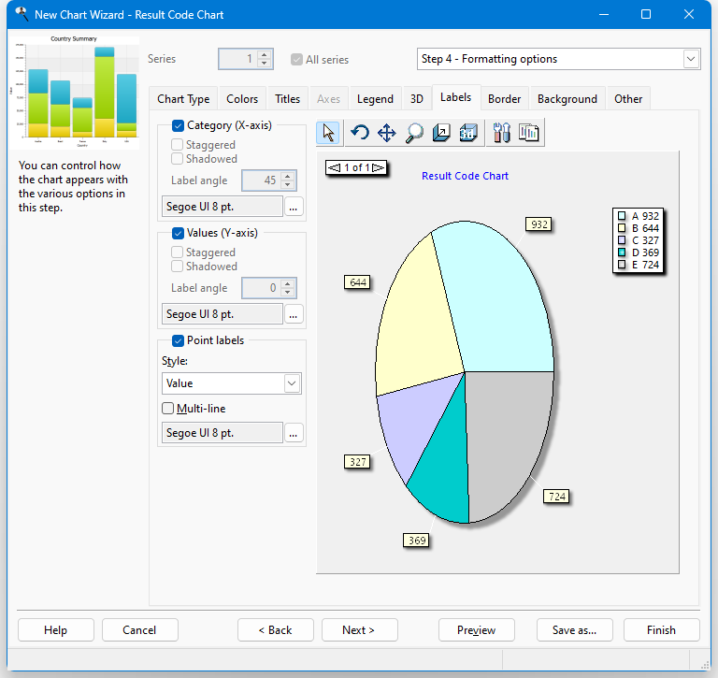This screenshot has height=678, width=718.
Task: Go to next chart page arrow
Action: point(379,167)
